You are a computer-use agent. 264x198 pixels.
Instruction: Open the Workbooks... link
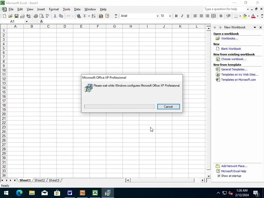pyautogui.click(x=229, y=38)
